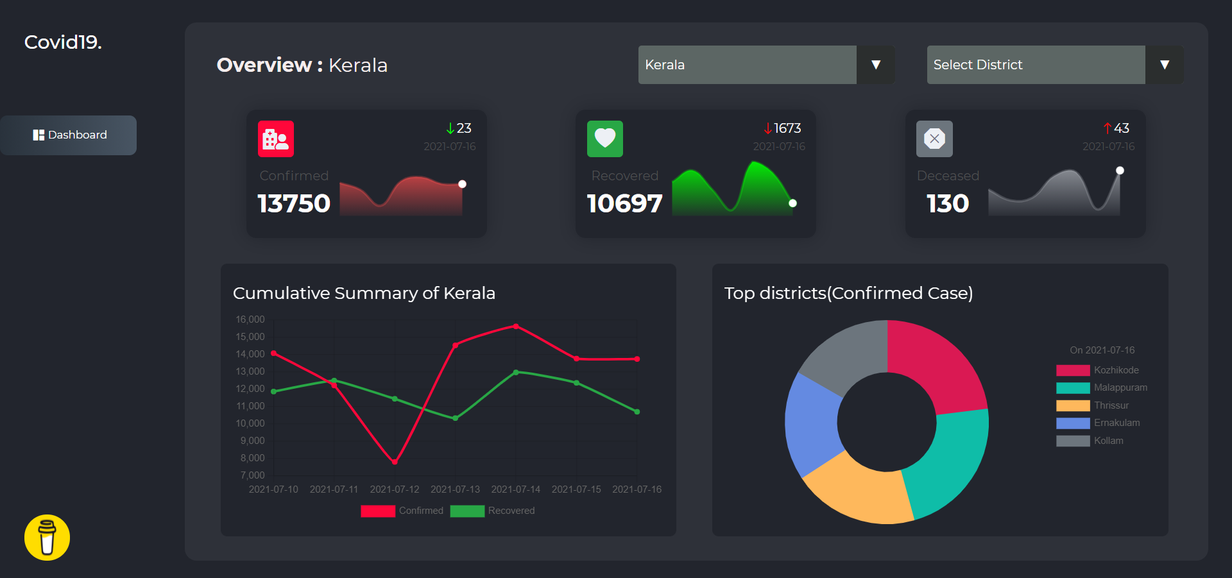Click the red down arrow beside 1673
The width and height of the screenshot is (1232, 578).
(767, 129)
